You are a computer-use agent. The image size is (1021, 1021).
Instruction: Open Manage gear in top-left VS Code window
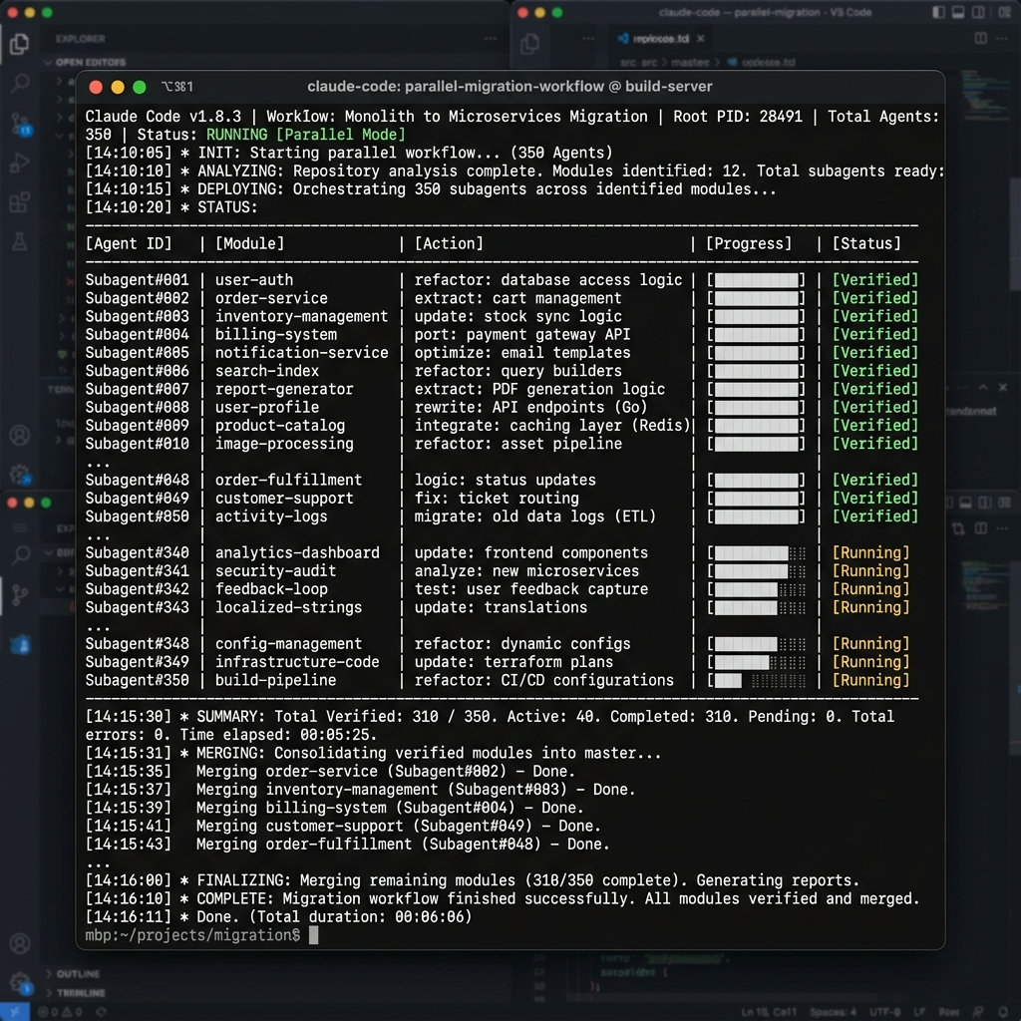[x=20, y=474]
